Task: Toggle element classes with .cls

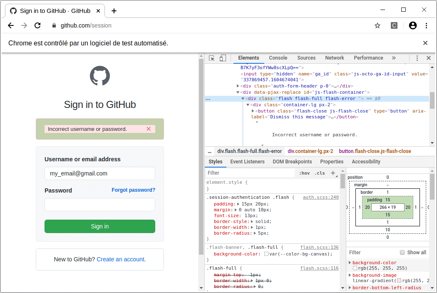Action: point(320,173)
